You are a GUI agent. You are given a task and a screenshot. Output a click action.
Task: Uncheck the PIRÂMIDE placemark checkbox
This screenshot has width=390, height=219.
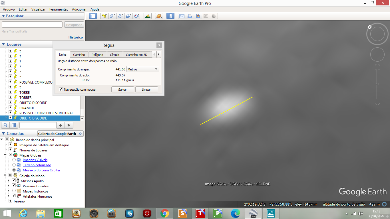(x=10, y=107)
